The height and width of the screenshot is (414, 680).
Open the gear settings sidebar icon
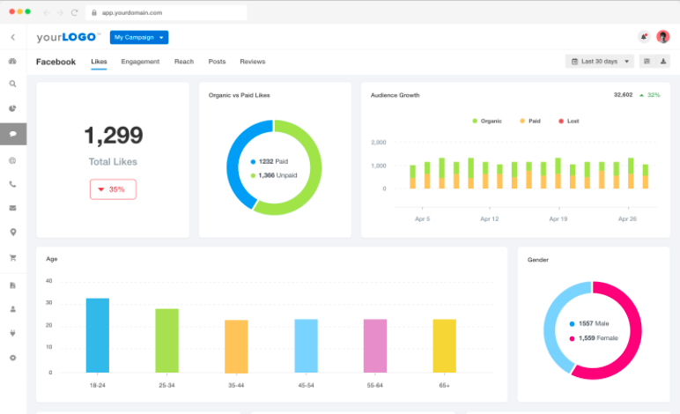[12, 359]
